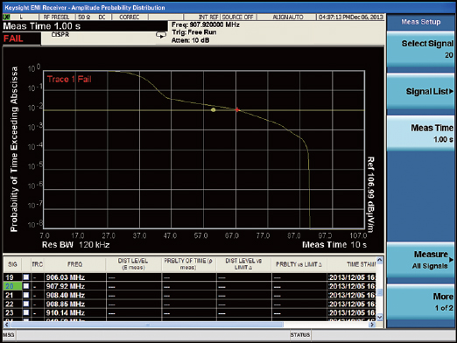This screenshot has width=457, height=343.
Task: Click the Trig: Free Run readout
Action: [x=194, y=32]
